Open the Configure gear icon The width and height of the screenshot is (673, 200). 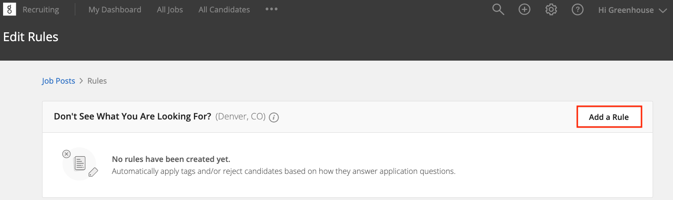pos(551,10)
